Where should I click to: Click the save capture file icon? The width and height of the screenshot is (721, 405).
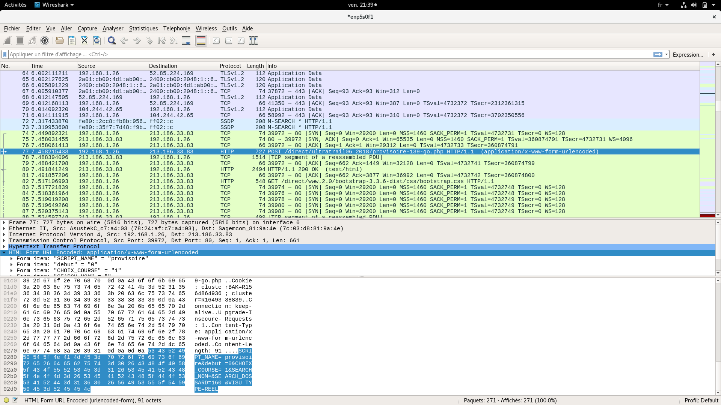[72, 40]
